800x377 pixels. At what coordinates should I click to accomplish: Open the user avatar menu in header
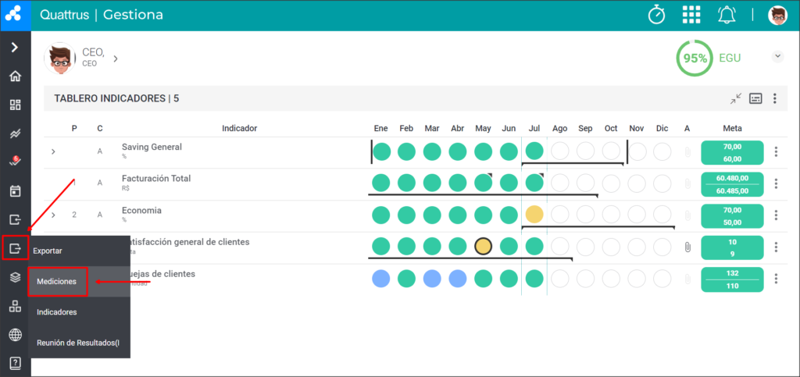777,15
